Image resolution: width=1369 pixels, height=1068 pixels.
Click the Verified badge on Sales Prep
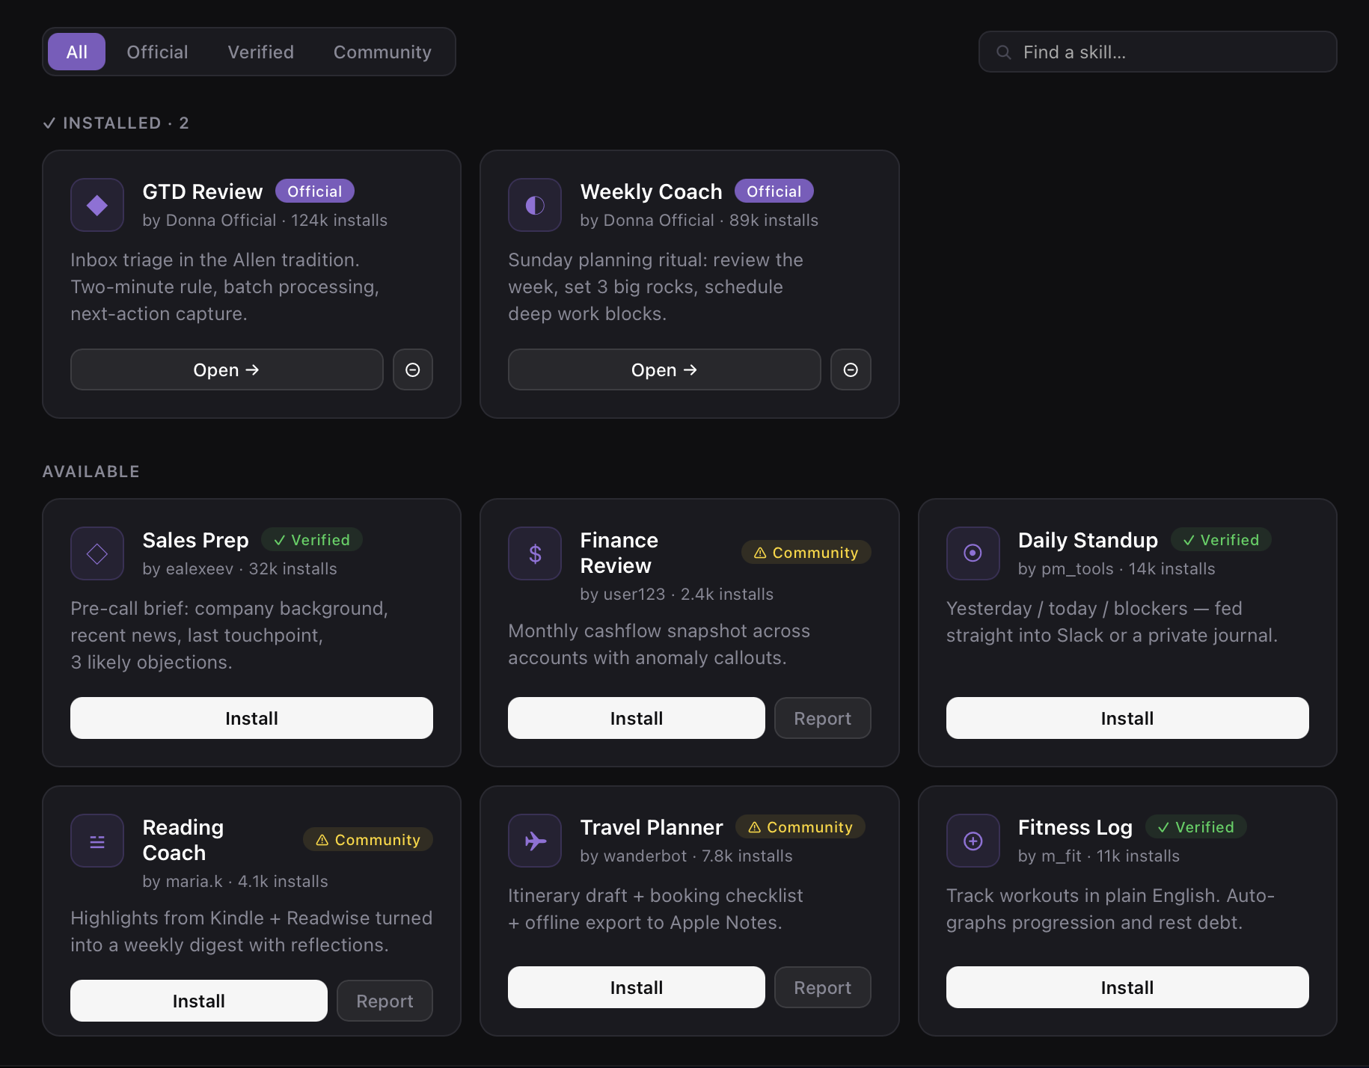click(x=312, y=540)
